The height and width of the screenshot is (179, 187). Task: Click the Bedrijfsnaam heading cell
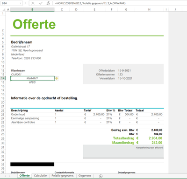[32, 42]
